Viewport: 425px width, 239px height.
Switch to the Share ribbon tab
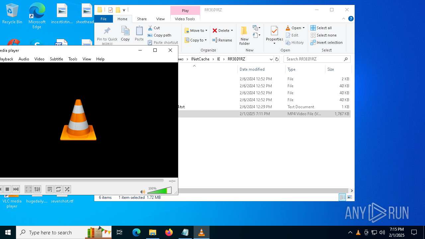tap(142, 19)
